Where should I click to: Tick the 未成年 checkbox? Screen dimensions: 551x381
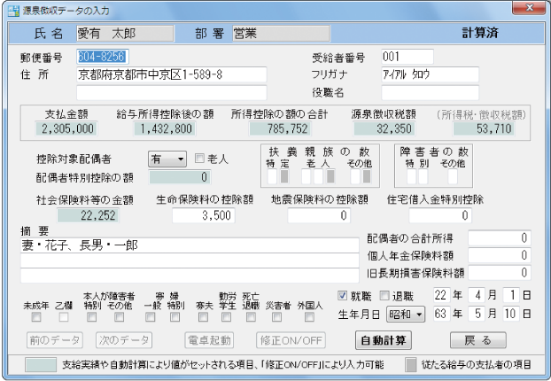pyautogui.click(x=37, y=315)
